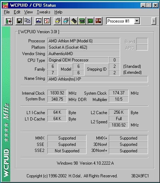Open the Edit menu
This screenshot has width=160, height=183.
[17, 12]
